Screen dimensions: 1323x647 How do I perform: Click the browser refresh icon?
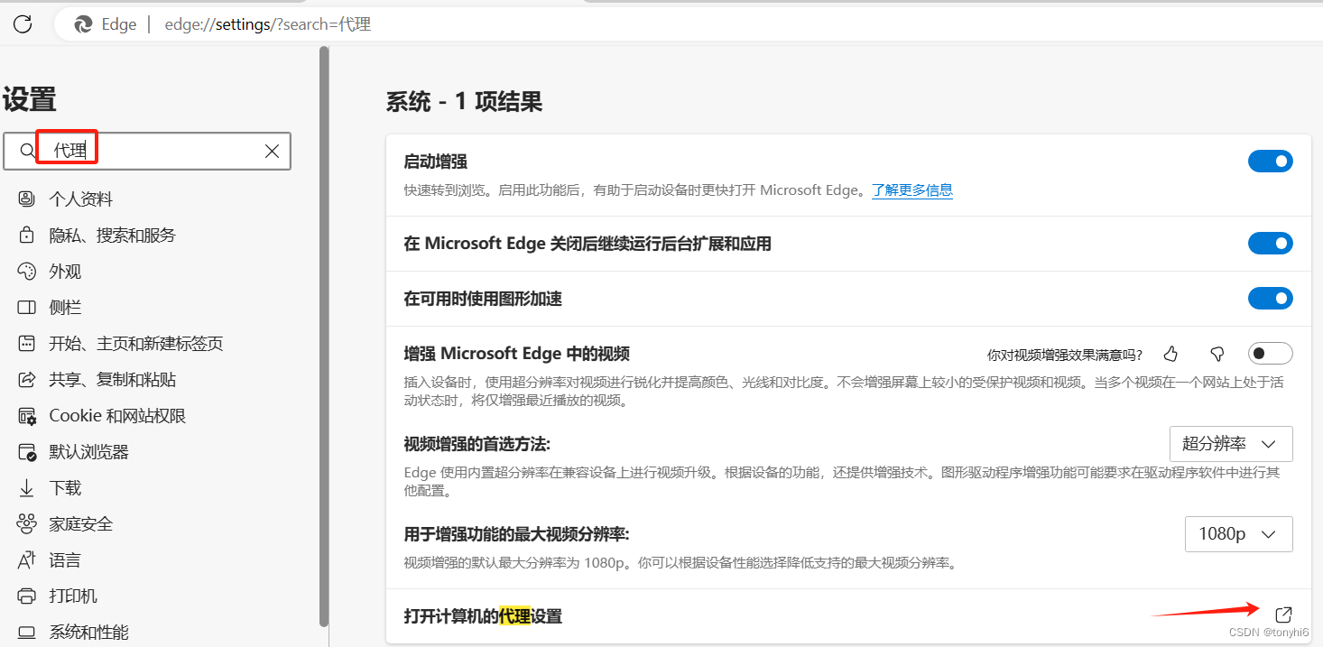[x=23, y=24]
